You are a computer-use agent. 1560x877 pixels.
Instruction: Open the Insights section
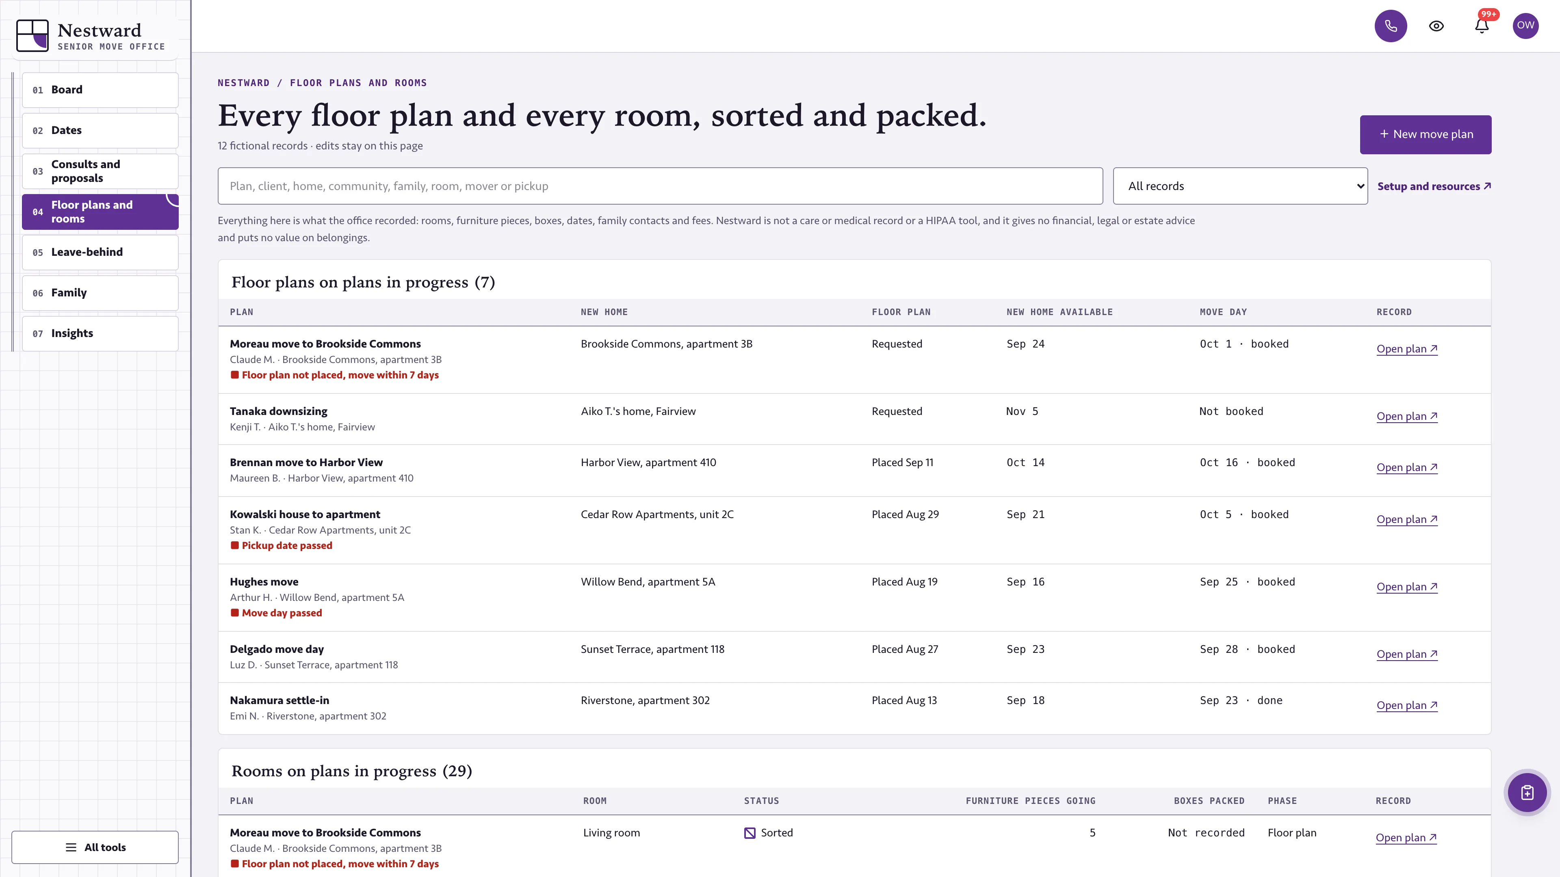coord(100,333)
